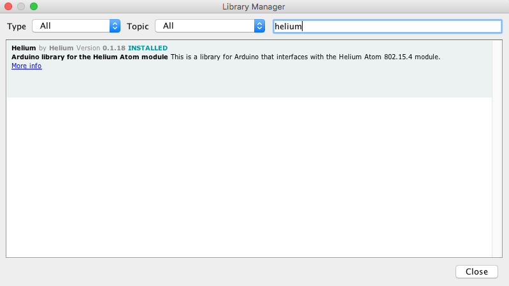Viewport: 509px width, 286px height.
Task: Click the Type label
Action: 17,26
